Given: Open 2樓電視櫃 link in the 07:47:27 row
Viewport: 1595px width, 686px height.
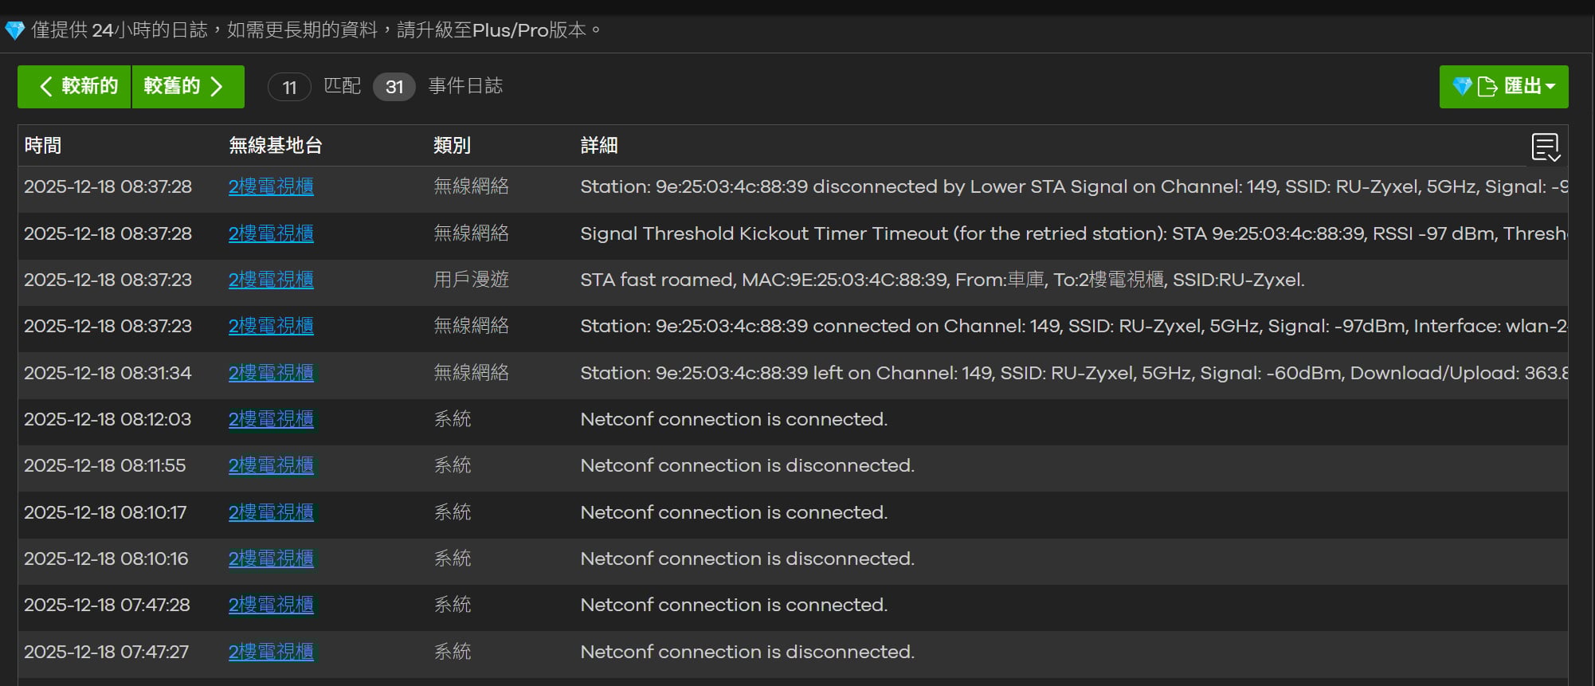Looking at the screenshot, I should 271,652.
